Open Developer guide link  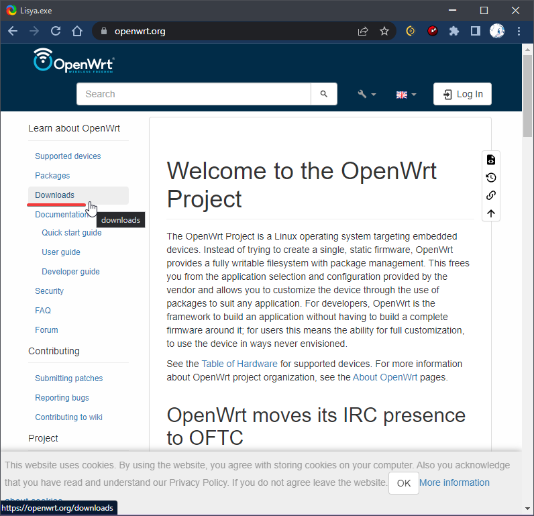70,272
